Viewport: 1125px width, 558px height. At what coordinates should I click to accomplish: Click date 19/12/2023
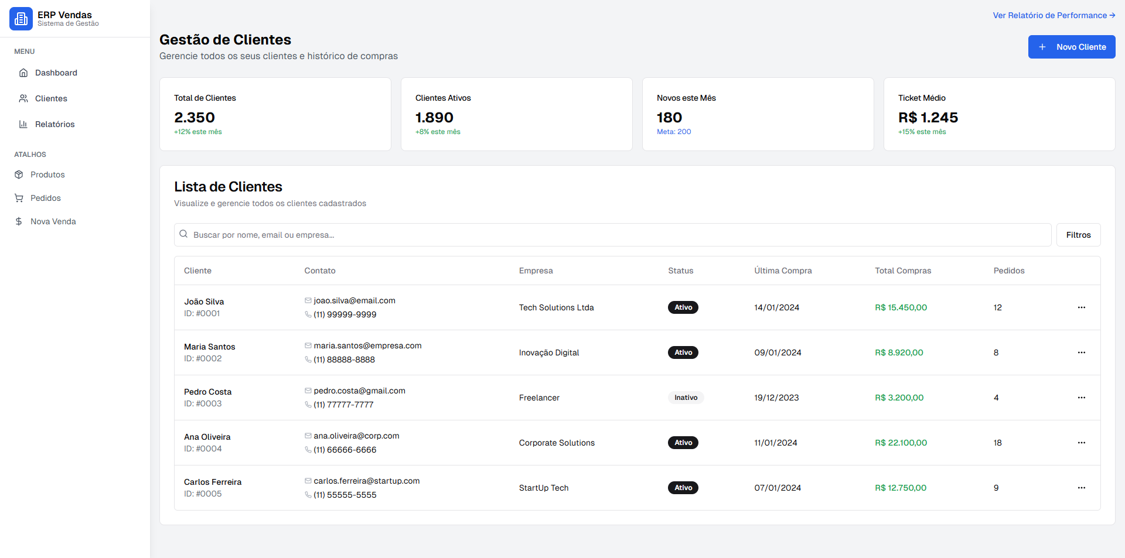(x=776, y=398)
